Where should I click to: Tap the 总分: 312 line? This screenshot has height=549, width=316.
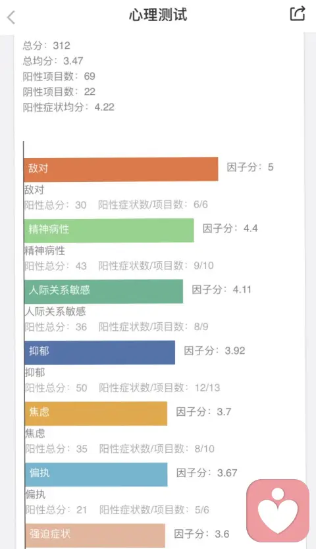point(47,45)
